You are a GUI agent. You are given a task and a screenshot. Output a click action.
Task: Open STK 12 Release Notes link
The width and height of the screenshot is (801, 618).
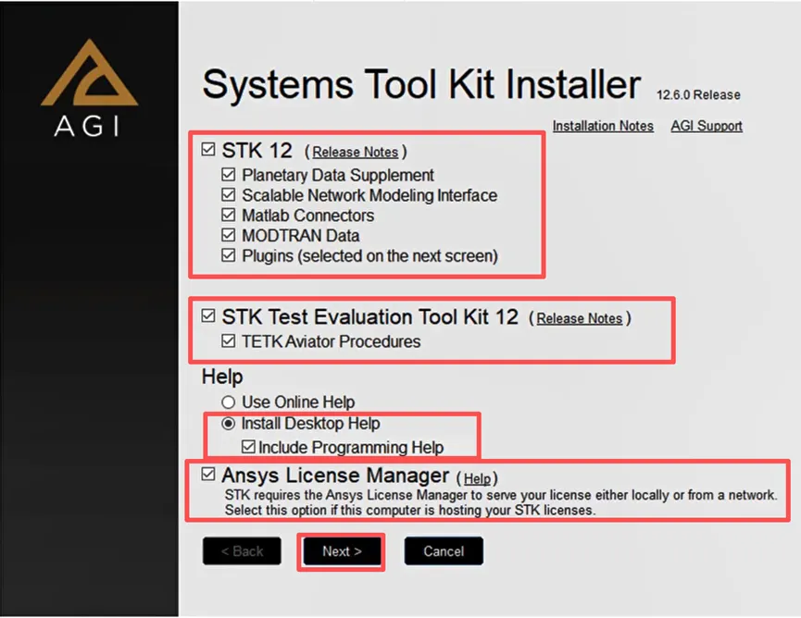(355, 152)
